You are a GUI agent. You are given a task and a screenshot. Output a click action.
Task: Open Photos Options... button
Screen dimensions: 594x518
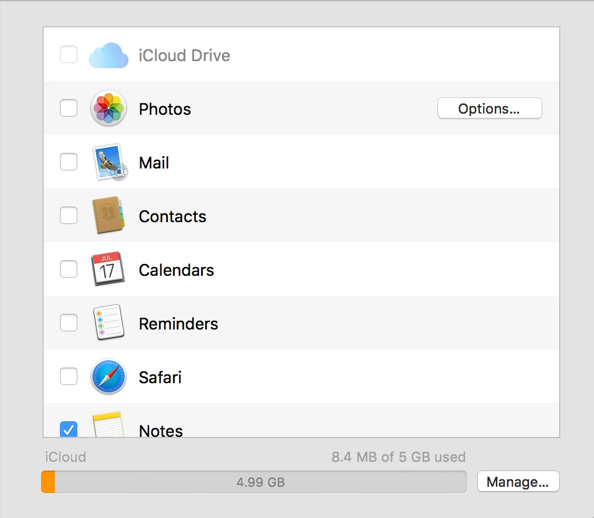coord(489,109)
